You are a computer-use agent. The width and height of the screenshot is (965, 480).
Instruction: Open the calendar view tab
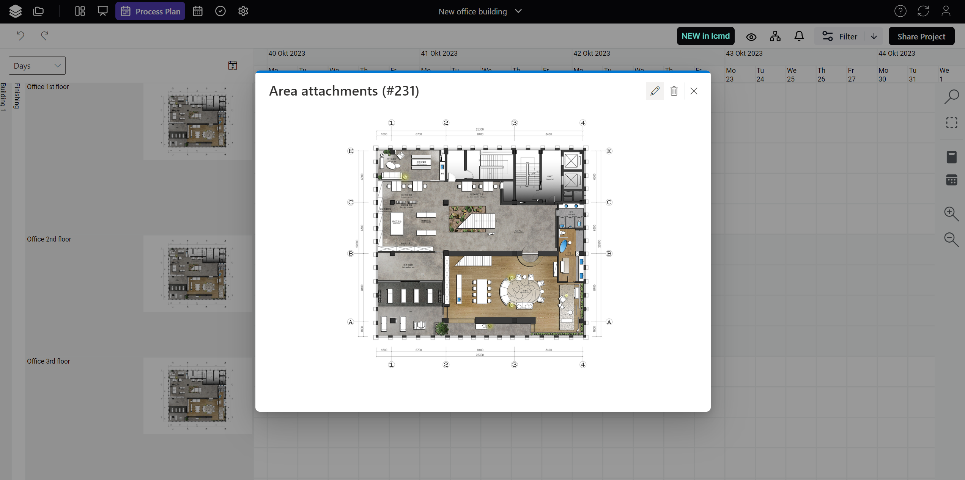pos(197,11)
